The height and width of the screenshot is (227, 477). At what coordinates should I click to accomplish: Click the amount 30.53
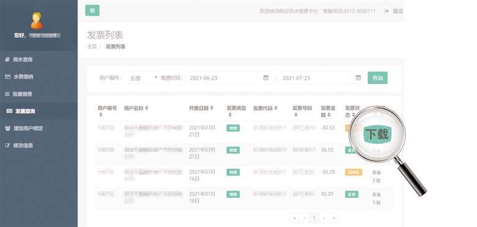[x=327, y=150]
